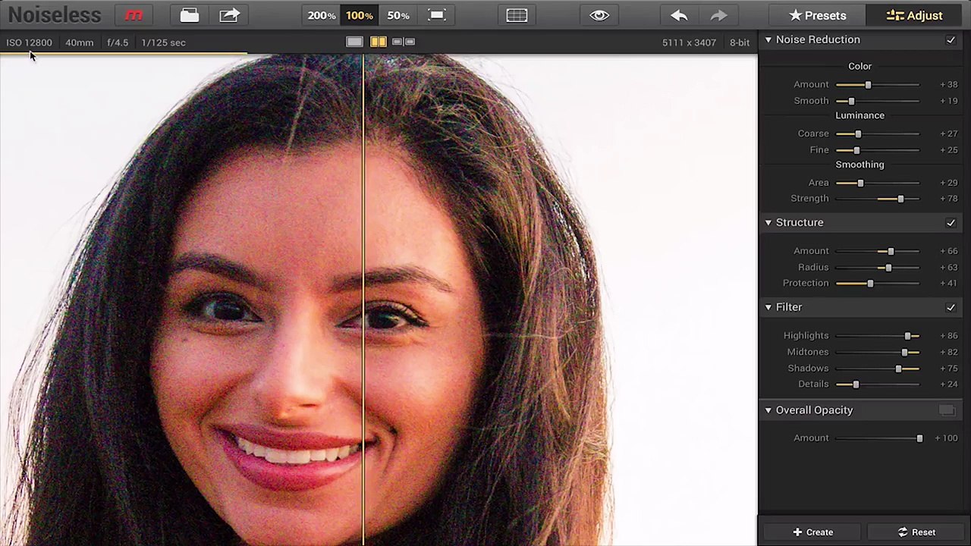Screen dimensions: 971x546
Task: Click the Color Smooth slider handle
Action: pyautogui.click(x=851, y=101)
